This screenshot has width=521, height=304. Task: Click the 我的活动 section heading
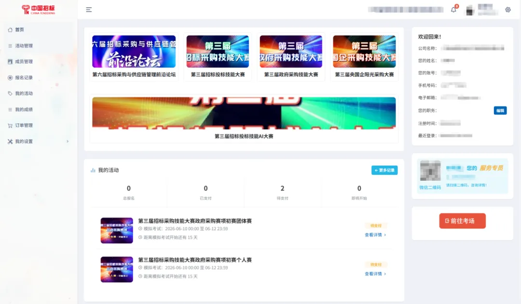(109, 170)
